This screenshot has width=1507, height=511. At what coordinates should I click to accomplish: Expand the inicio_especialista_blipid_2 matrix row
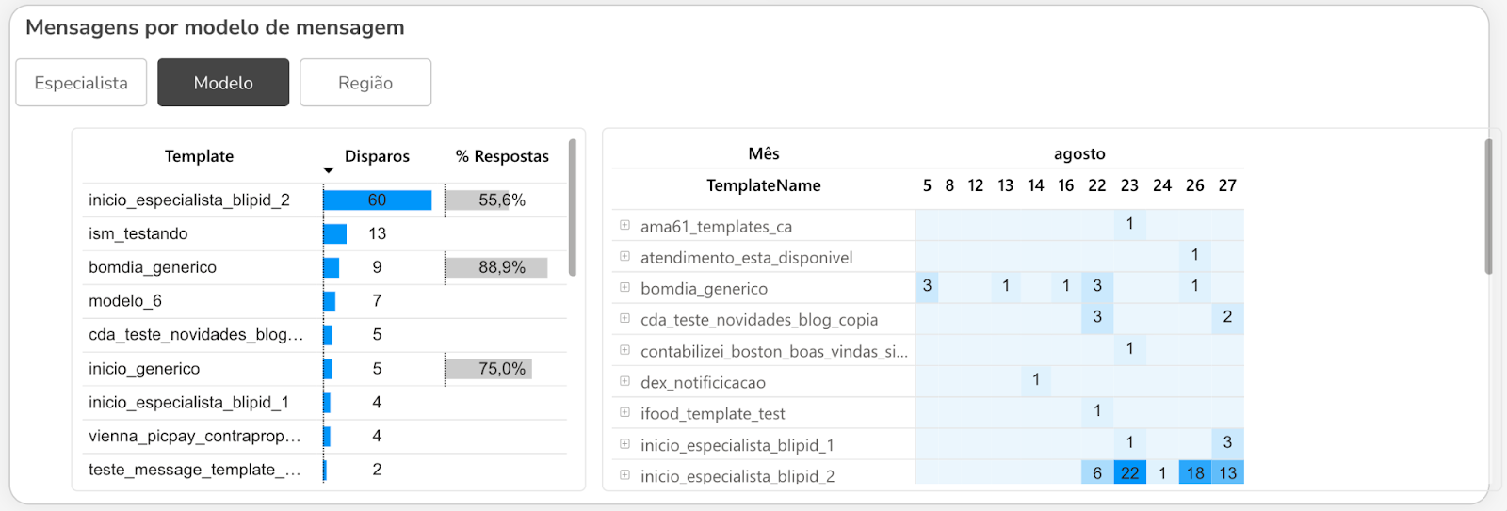pyautogui.click(x=624, y=475)
